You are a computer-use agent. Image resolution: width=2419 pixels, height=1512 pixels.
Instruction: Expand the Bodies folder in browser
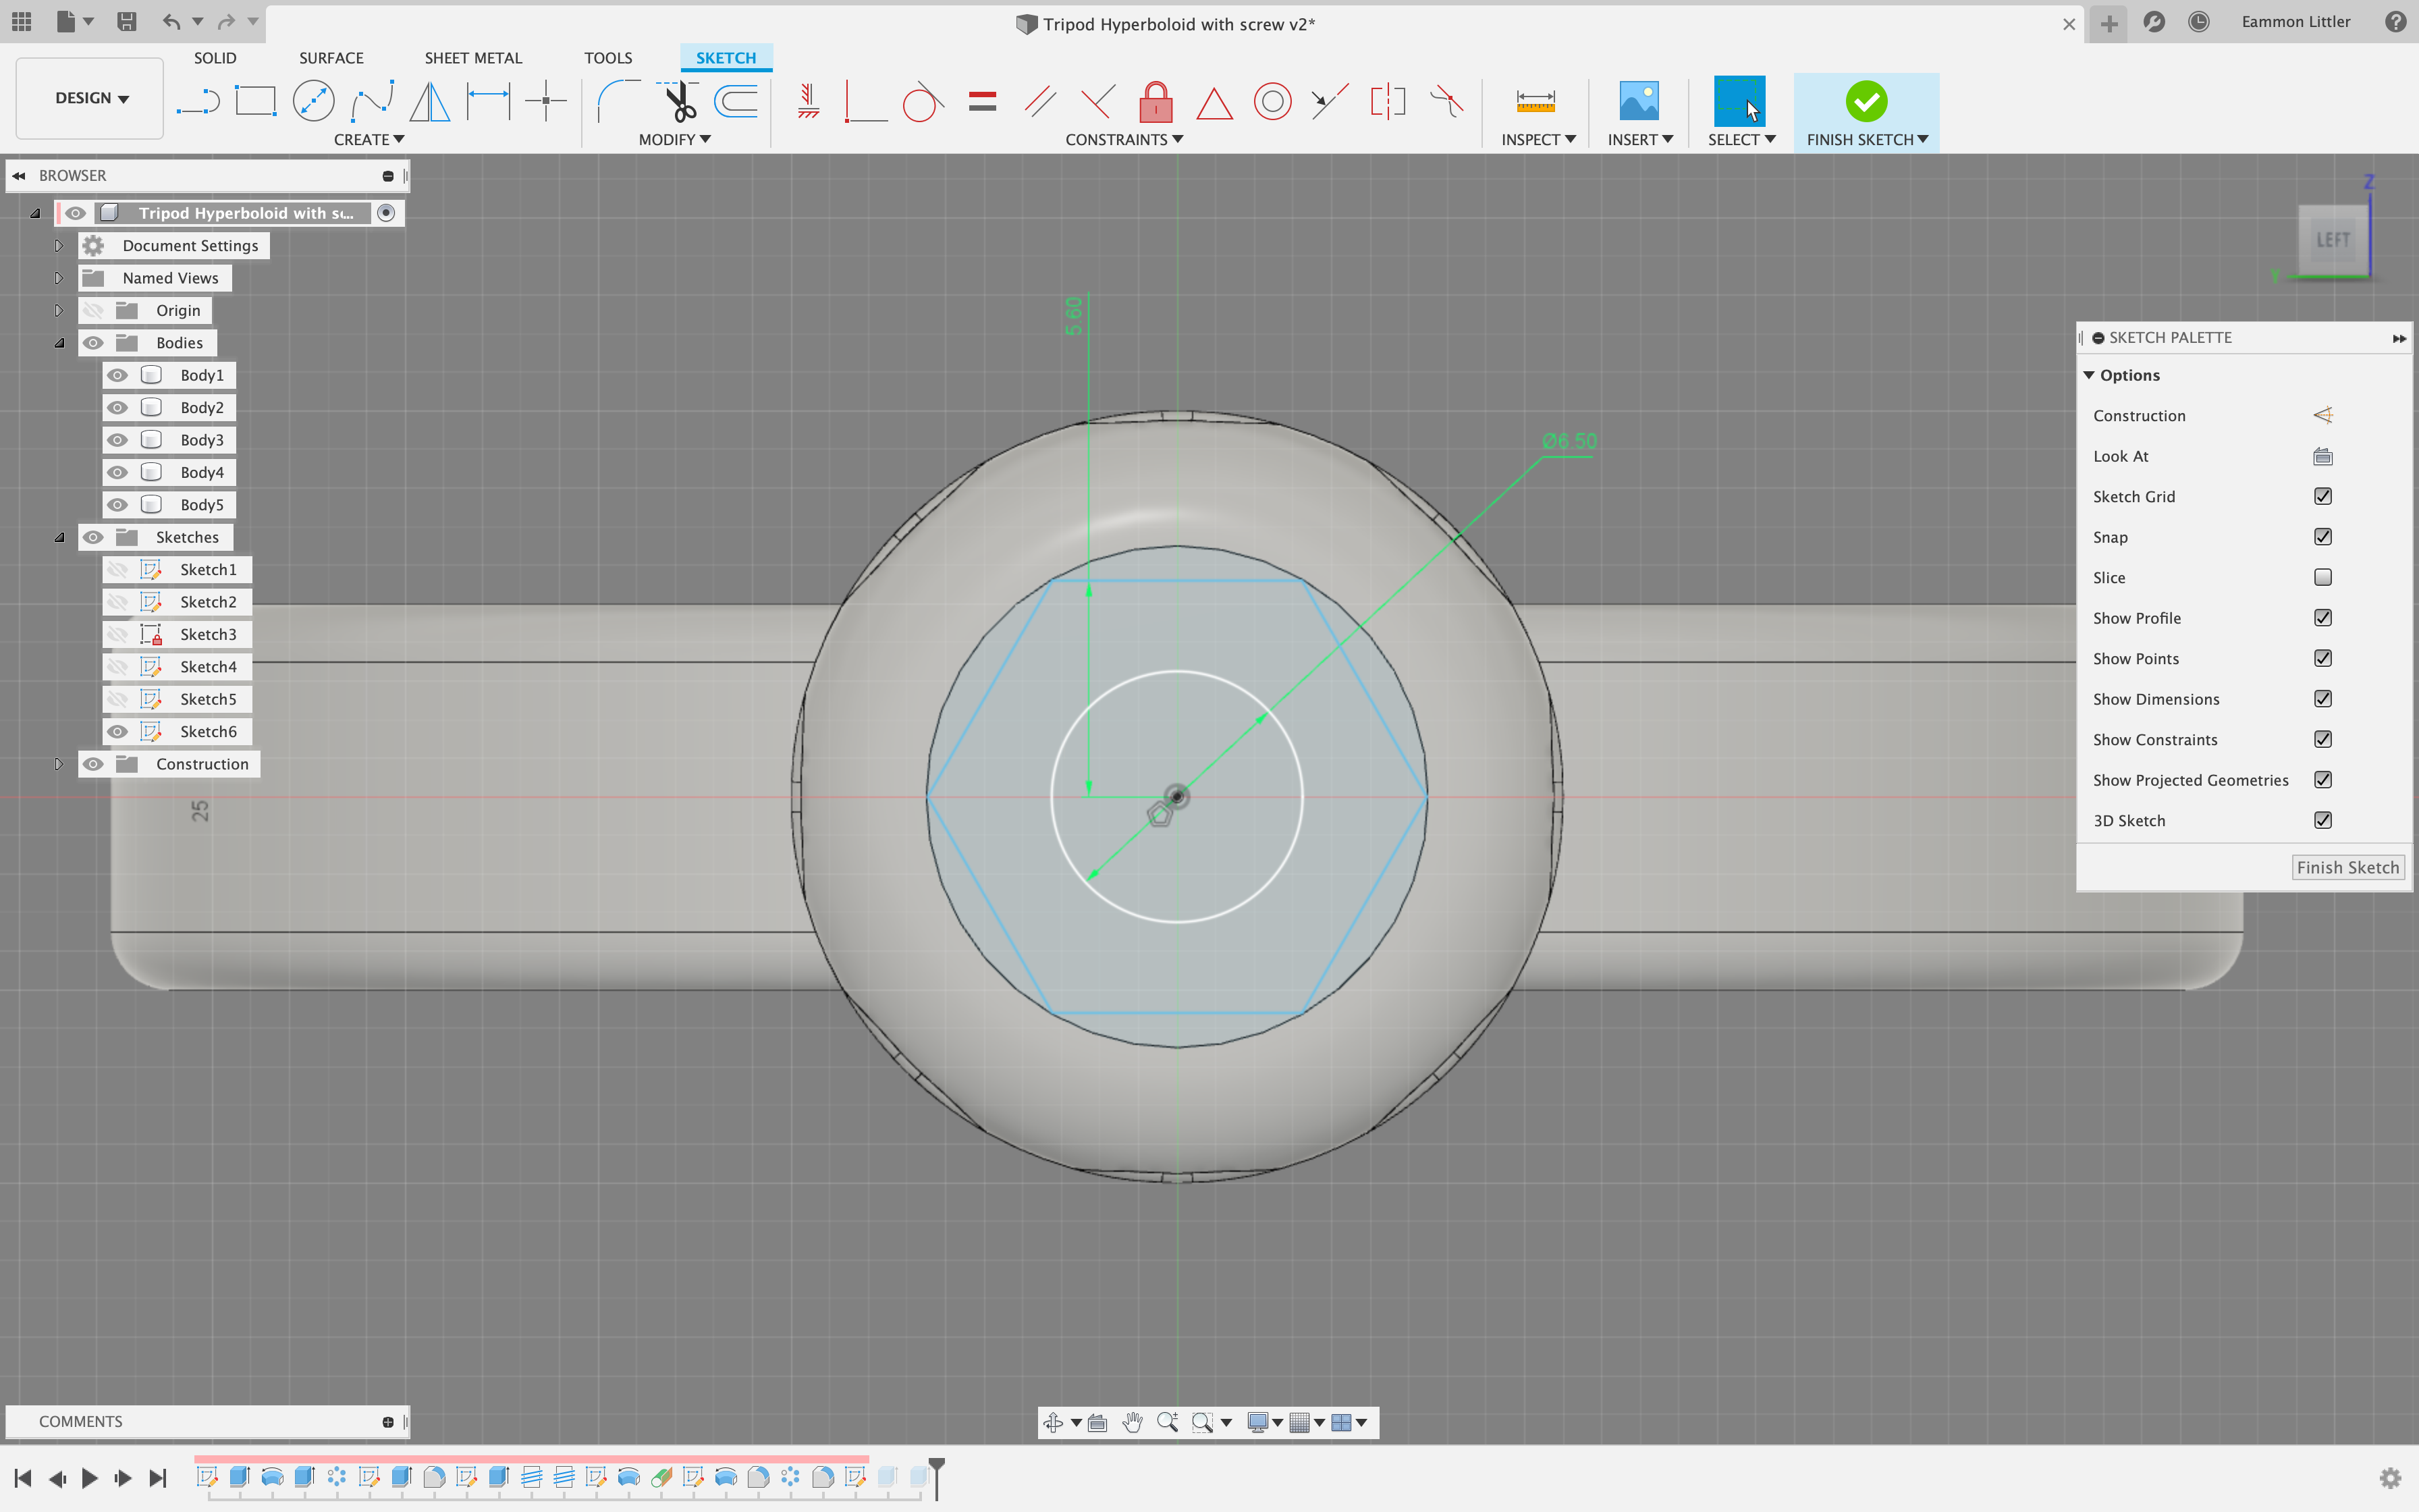coord(59,342)
